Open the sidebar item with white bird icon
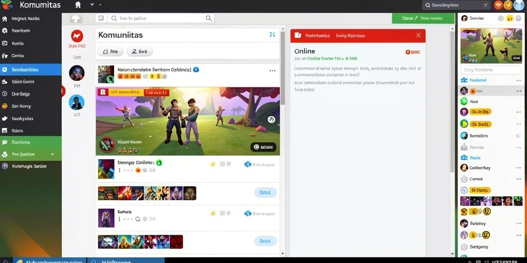The image size is (527, 263). (30, 119)
